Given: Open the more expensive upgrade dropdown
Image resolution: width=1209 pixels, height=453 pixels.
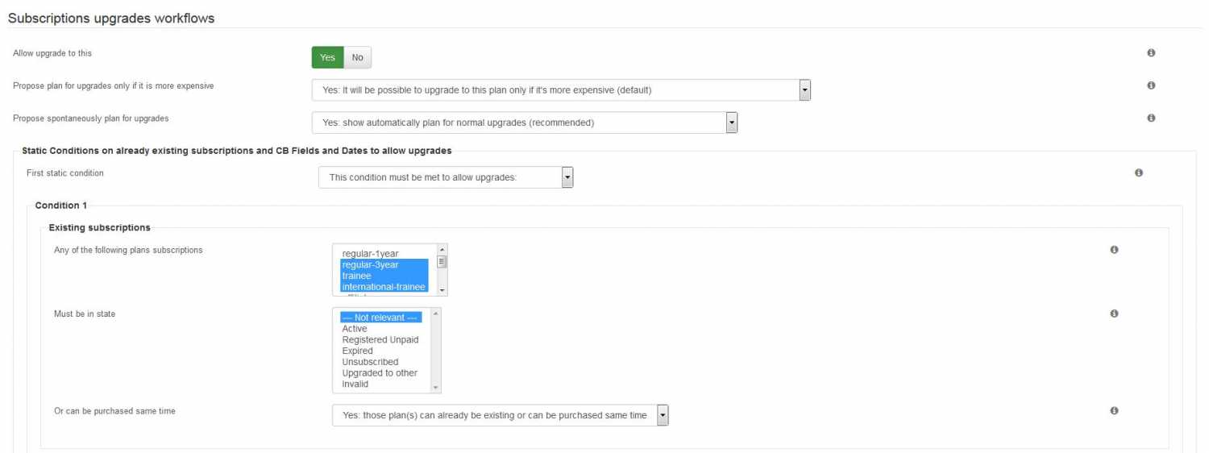Looking at the screenshot, I should click(561, 90).
